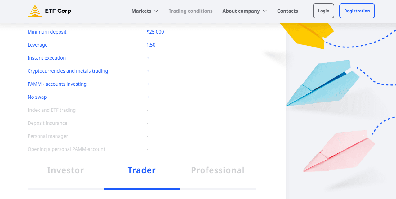Viewport: 396px width, 199px height.
Task: Open the About company menu
Action: pyautogui.click(x=241, y=11)
